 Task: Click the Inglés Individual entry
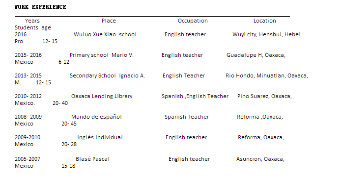tap(100, 138)
